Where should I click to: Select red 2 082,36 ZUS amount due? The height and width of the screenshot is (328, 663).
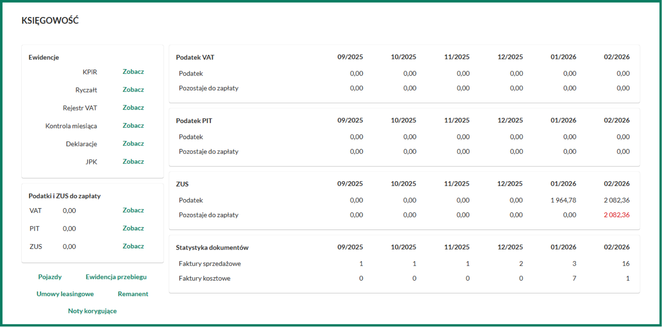(x=617, y=215)
